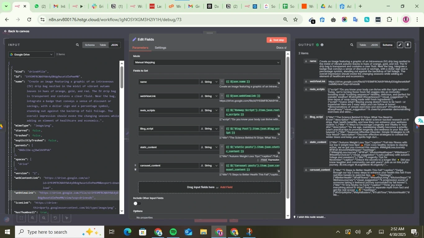Go Back to canvas

[16, 31]
